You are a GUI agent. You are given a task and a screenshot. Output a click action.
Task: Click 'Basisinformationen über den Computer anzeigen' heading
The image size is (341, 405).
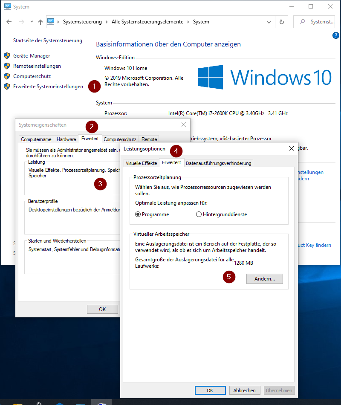(x=168, y=44)
